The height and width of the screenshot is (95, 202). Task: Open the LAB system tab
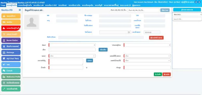click(x=38, y=5)
